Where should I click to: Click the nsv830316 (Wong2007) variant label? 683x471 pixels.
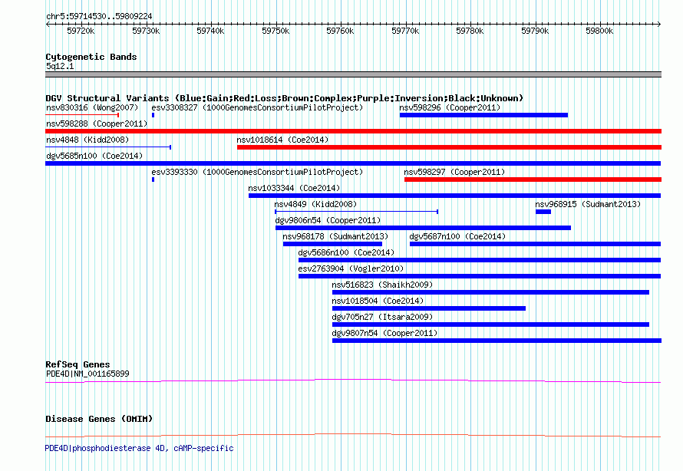tap(92, 107)
